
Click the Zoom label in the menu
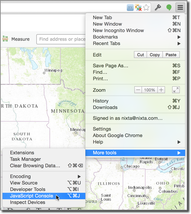click(99, 90)
